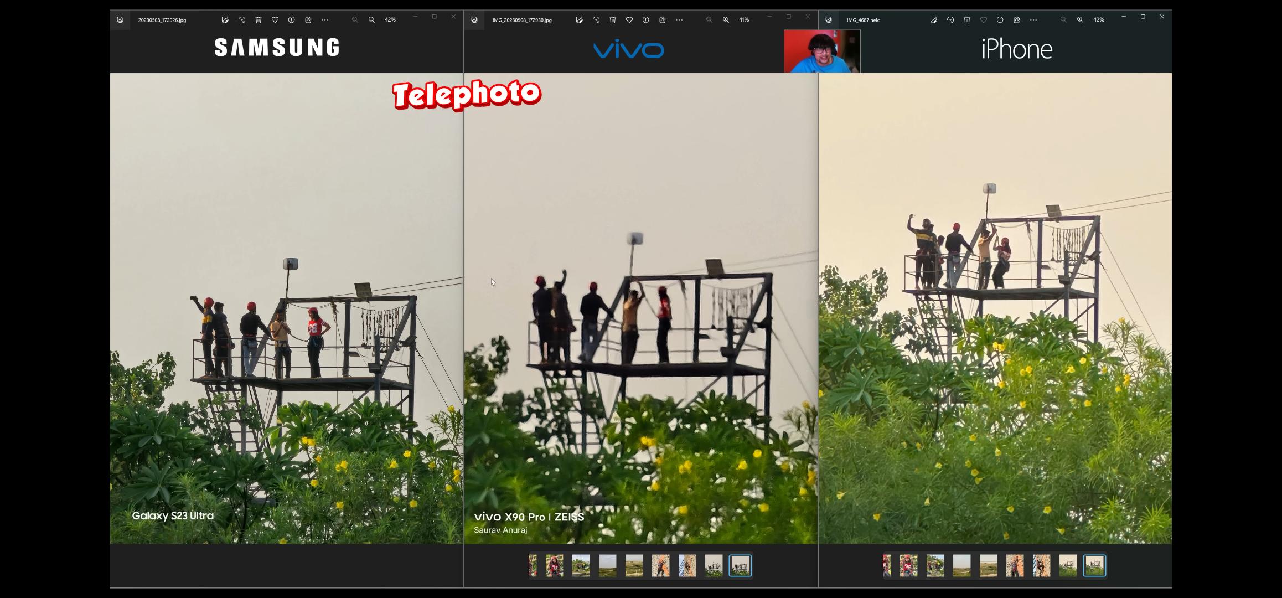1282x598 pixels.
Task: Zoom out in the vivo photo window
Action: pos(709,20)
